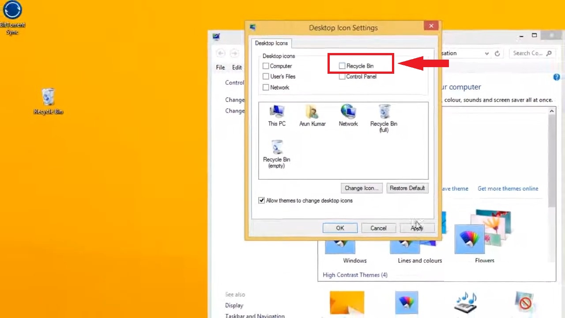Viewport: 565px width, 318px height.
Task: Click the search magnifier in Personalisation window
Action: tap(549, 53)
